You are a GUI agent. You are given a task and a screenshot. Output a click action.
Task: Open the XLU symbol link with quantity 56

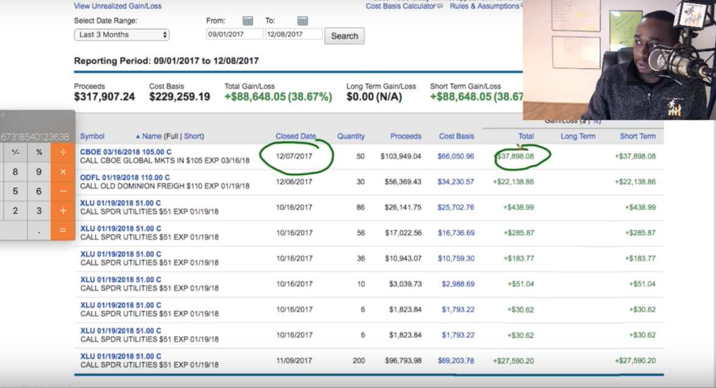coord(121,229)
